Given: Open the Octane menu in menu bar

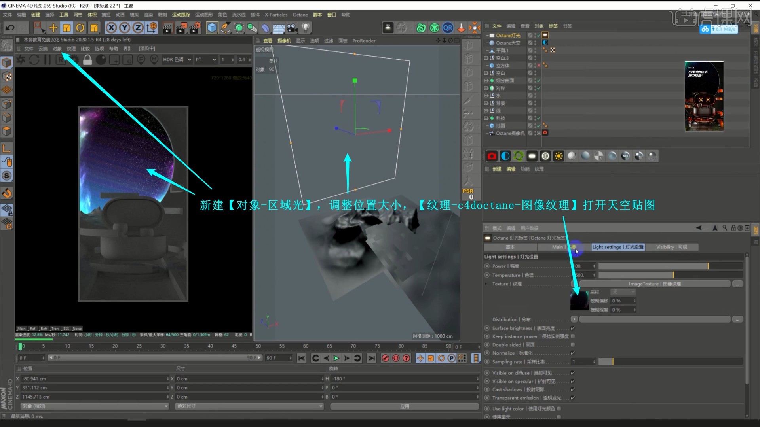Looking at the screenshot, I should (300, 15).
